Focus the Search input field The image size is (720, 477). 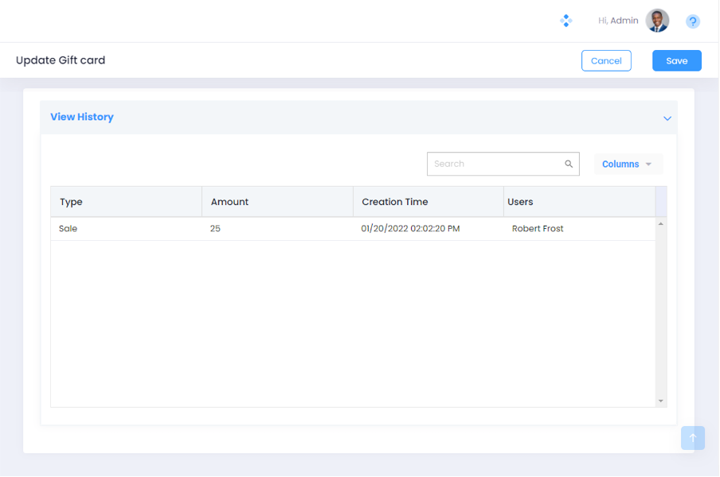coord(494,164)
